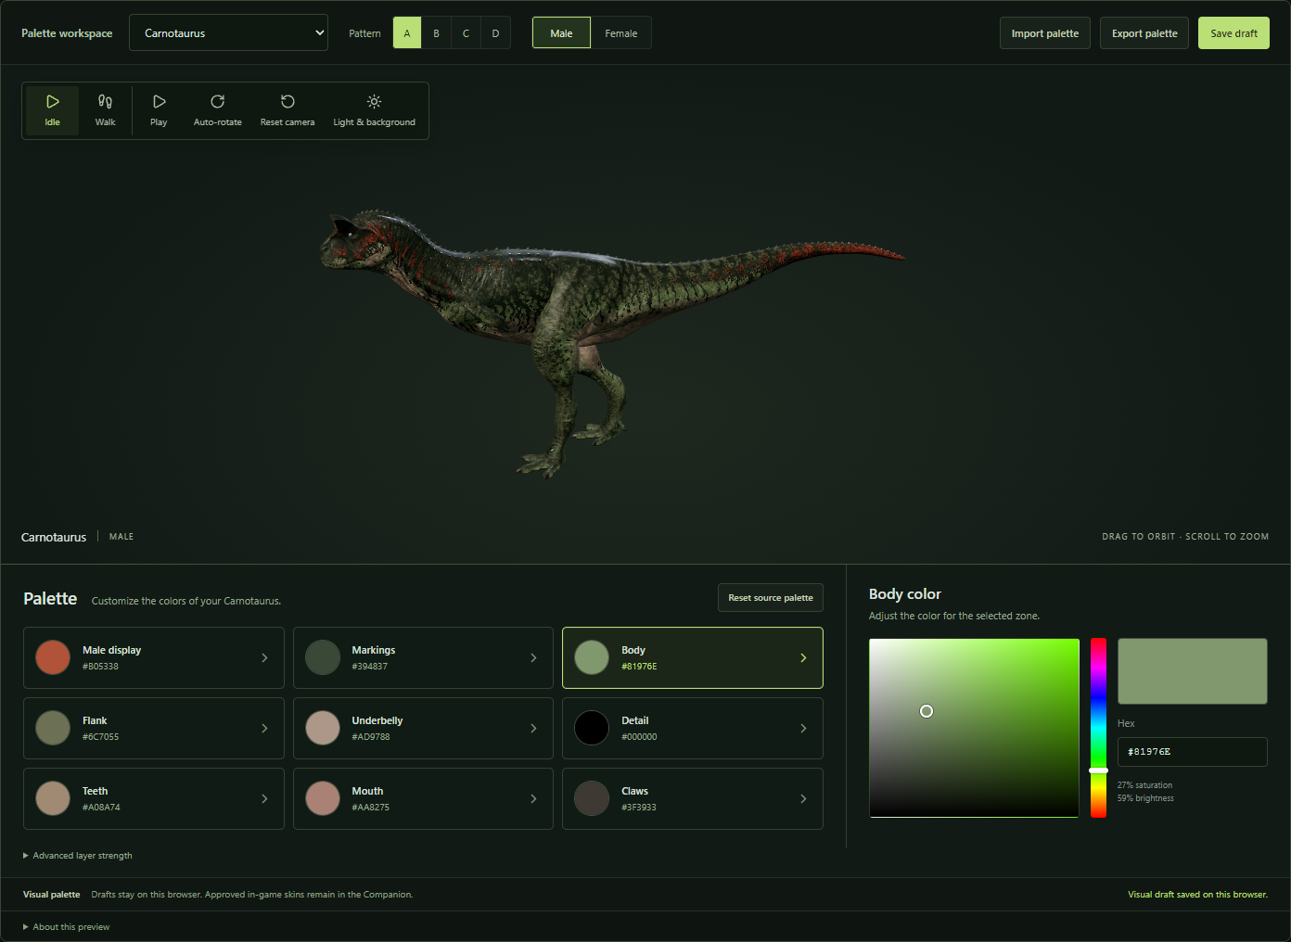Click inside the saturation-brightness color field
Image resolution: width=1291 pixels, height=942 pixels.
[974, 728]
